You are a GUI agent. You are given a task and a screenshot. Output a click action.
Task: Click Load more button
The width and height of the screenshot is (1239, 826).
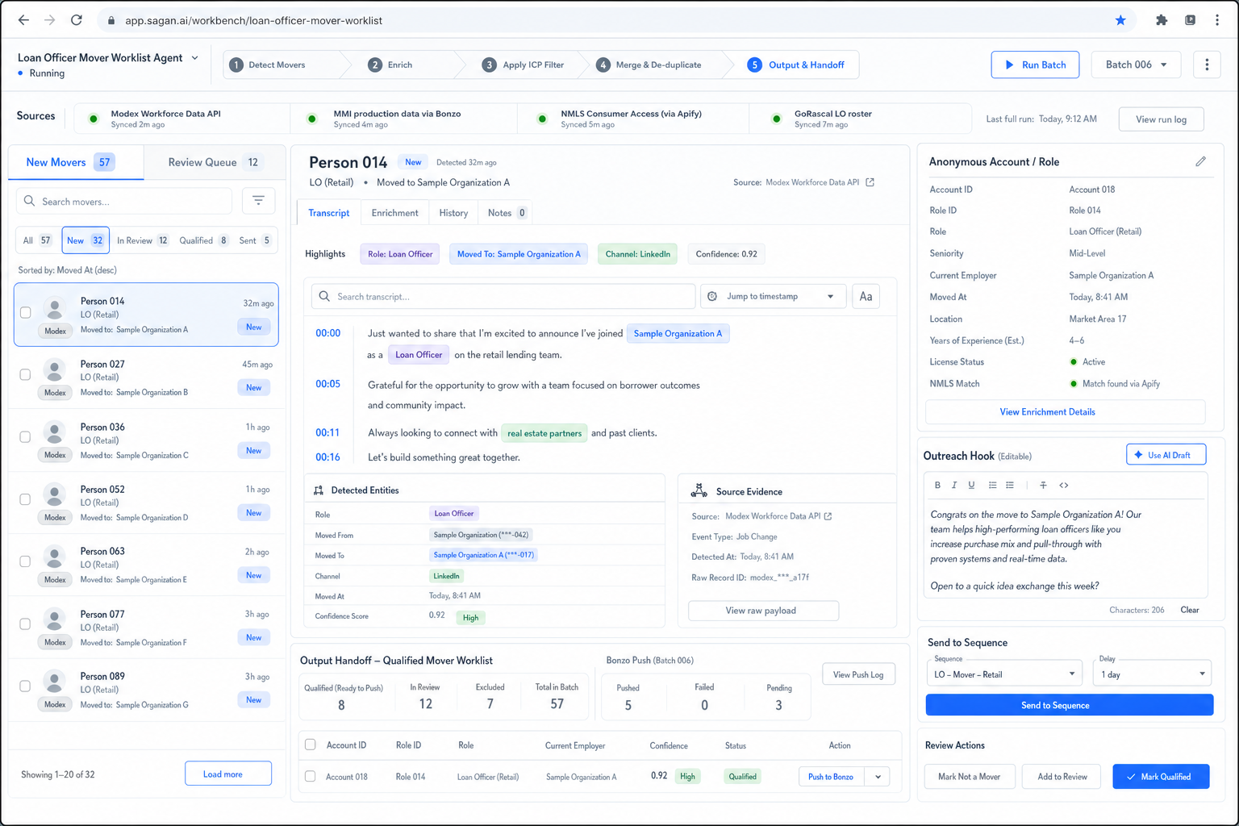point(227,774)
